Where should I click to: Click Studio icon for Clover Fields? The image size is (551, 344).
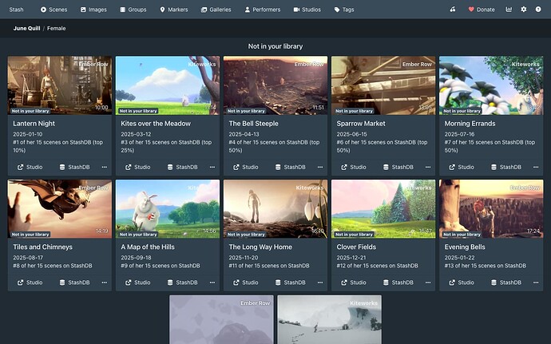[344, 283]
